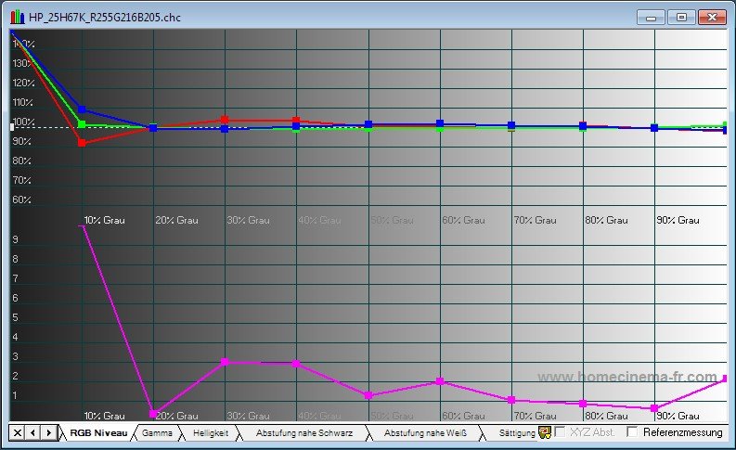The width and height of the screenshot is (736, 450).
Task: Open the Sättigung tab
Action: 517,433
